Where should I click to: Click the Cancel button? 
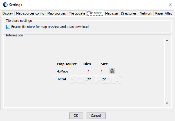[x=96, y=116]
